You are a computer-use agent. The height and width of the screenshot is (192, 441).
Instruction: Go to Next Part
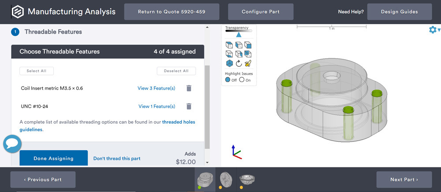[404, 180]
